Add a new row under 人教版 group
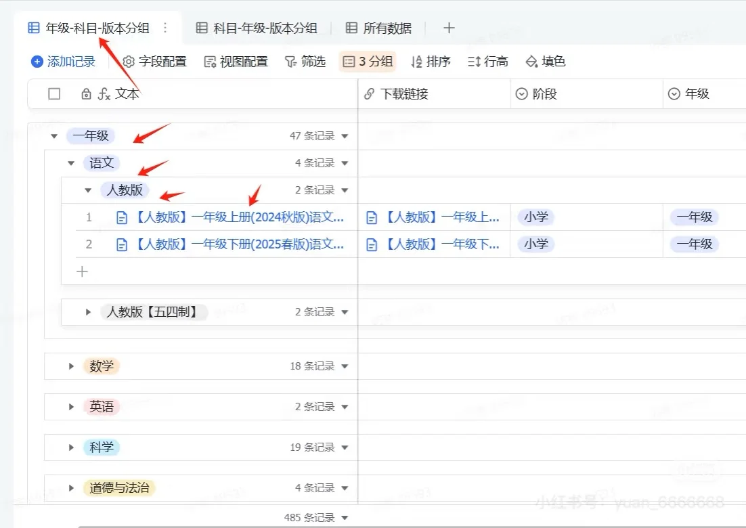The width and height of the screenshot is (746, 528). (83, 271)
